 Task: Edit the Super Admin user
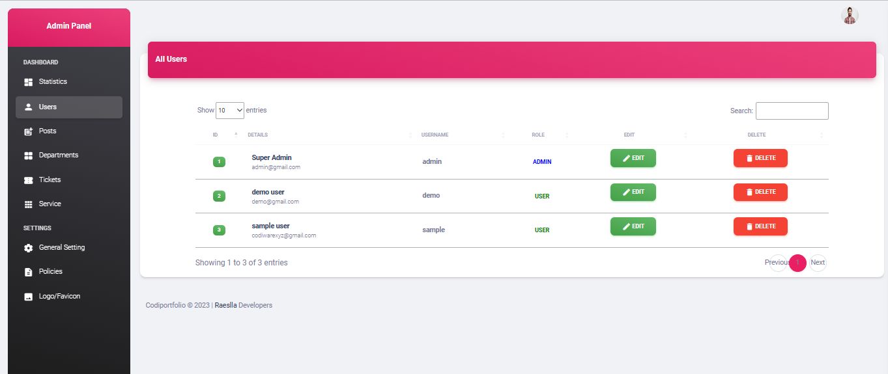[633, 158]
